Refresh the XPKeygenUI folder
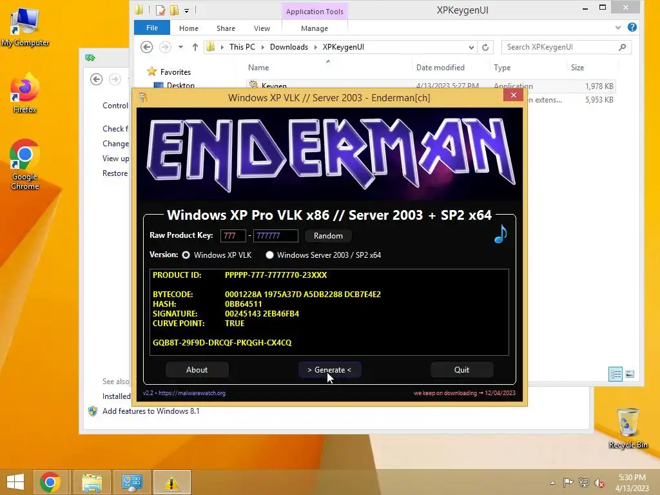Image resolution: width=660 pixels, height=495 pixels. point(485,47)
